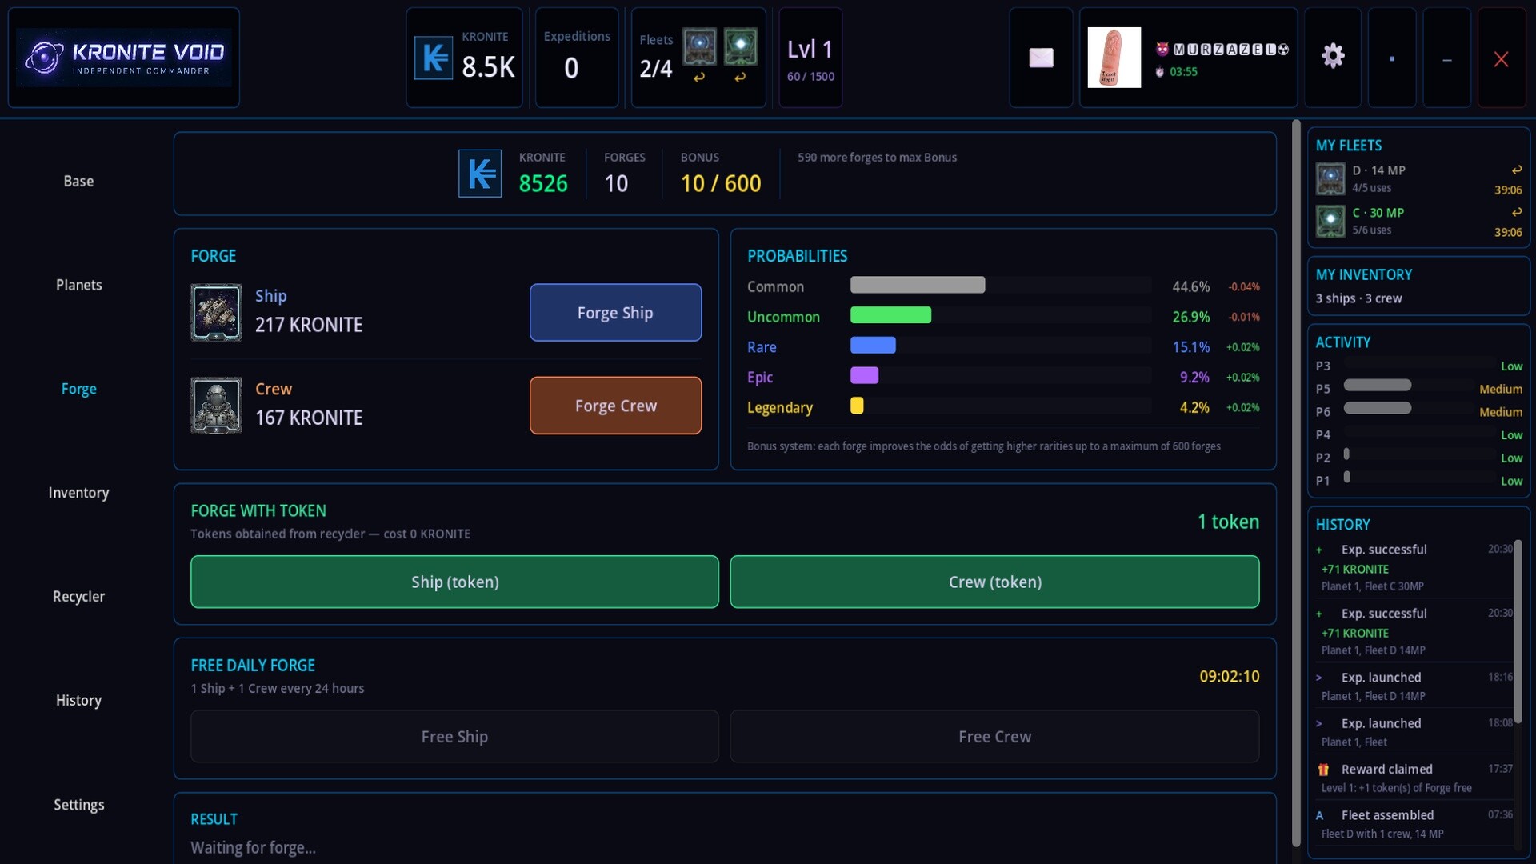Click main content vertical scrollbar
The width and height of the screenshot is (1536, 864).
pos(1295,483)
